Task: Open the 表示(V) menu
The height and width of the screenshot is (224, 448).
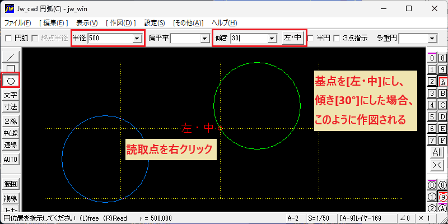Action: pyautogui.click(x=87, y=23)
